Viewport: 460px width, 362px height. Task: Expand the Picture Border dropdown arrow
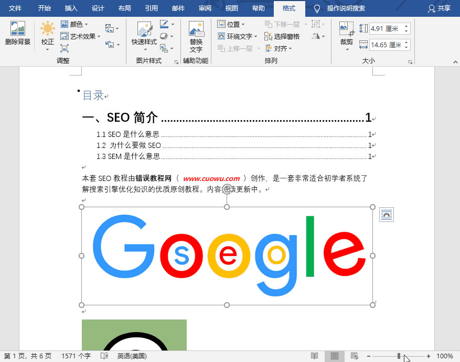(x=173, y=24)
